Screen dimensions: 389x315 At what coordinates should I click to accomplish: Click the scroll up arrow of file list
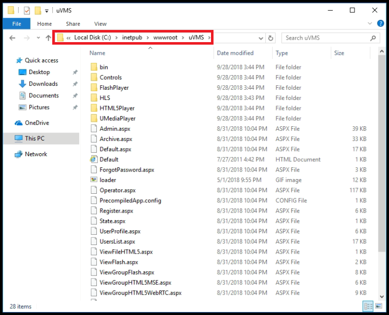click(x=382, y=51)
